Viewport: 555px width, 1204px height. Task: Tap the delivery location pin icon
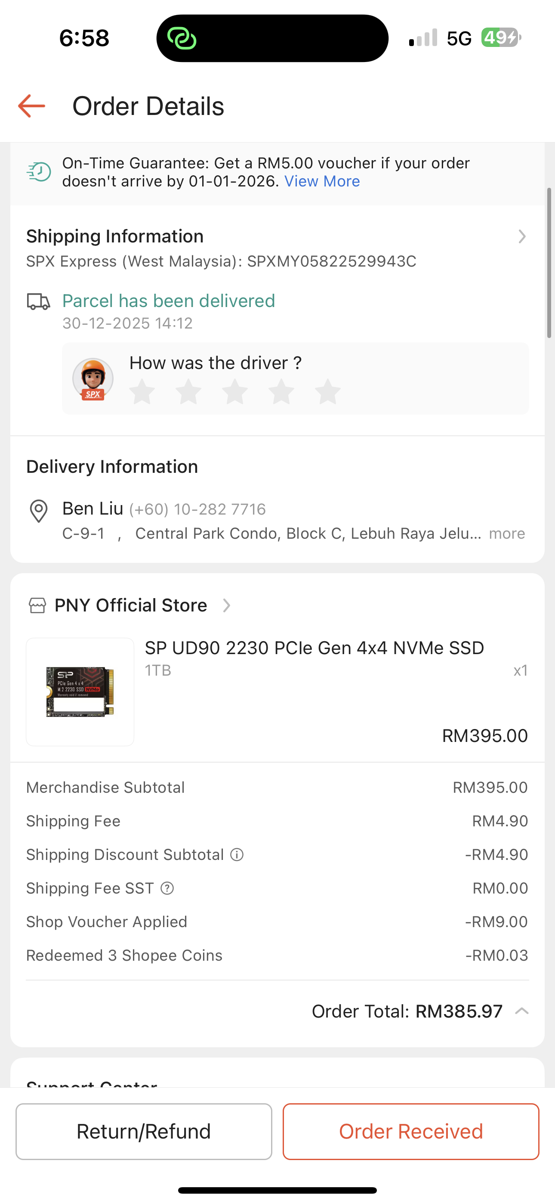click(38, 511)
